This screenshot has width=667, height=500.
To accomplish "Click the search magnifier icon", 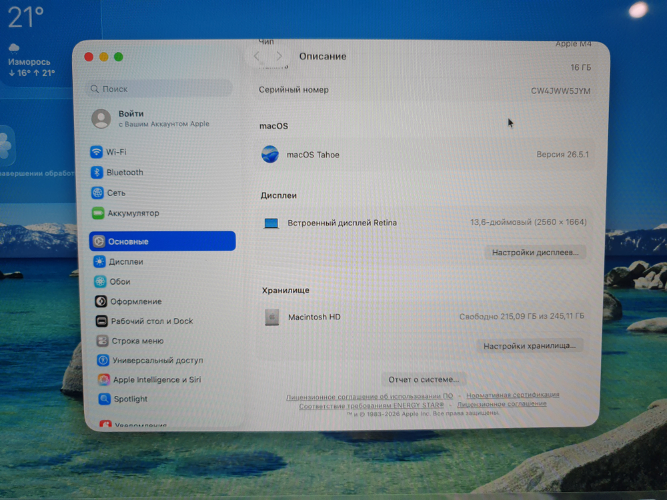I will [95, 89].
